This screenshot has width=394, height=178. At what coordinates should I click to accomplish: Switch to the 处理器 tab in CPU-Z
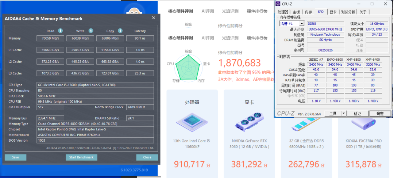(x=283, y=12)
